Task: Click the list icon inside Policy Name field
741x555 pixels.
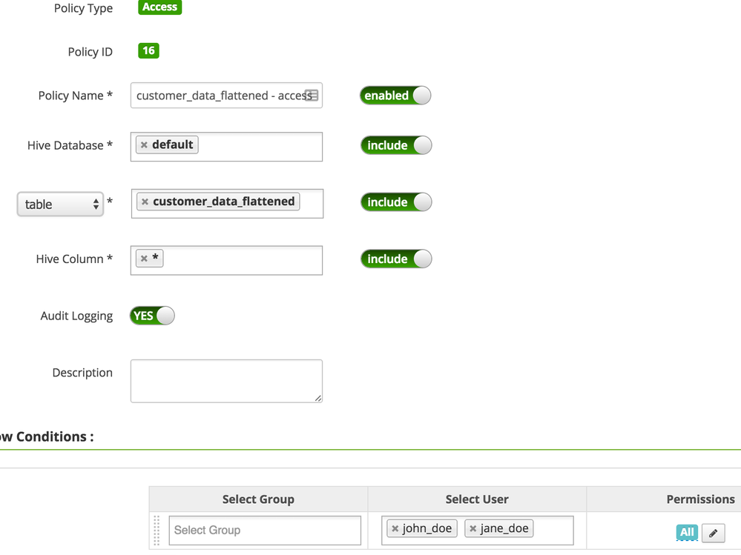Action: tap(312, 96)
